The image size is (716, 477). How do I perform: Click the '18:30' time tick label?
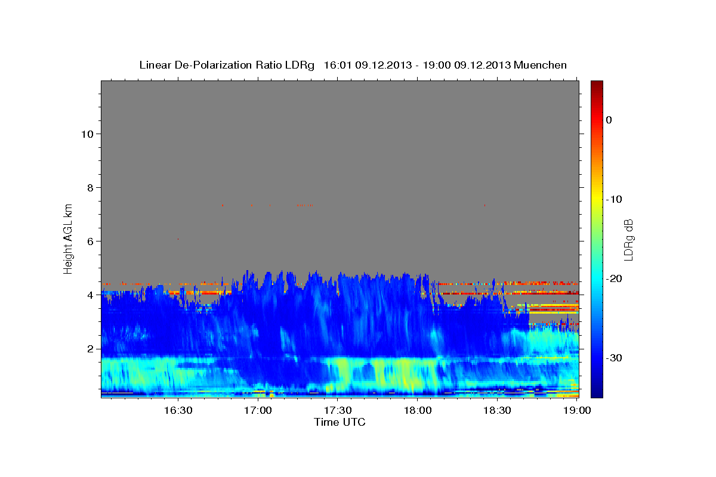click(496, 410)
